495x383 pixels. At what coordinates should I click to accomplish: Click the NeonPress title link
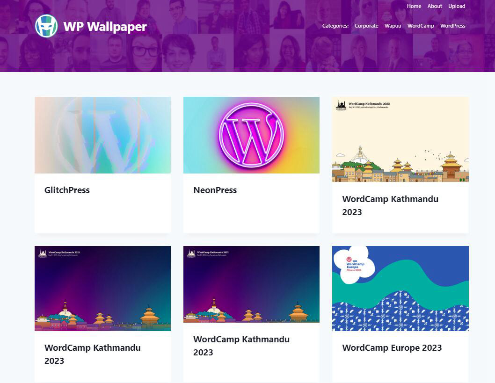pyautogui.click(x=215, y=190)
